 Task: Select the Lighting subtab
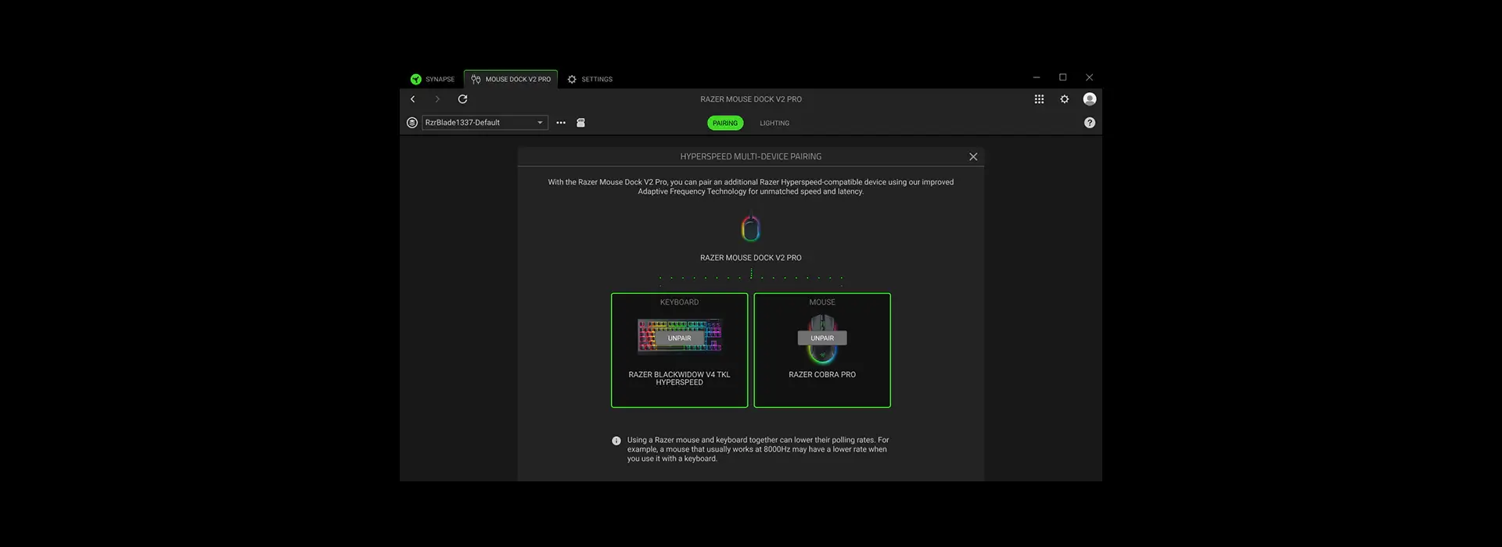[774, 123]
